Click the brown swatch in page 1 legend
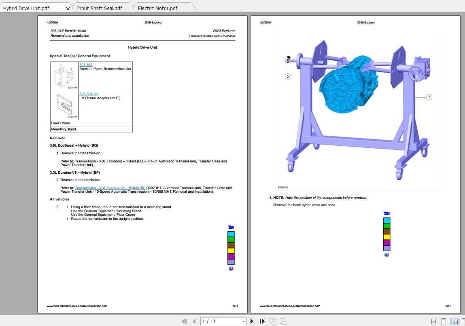Viewport: 465px width, 326px height. (231, 245)
